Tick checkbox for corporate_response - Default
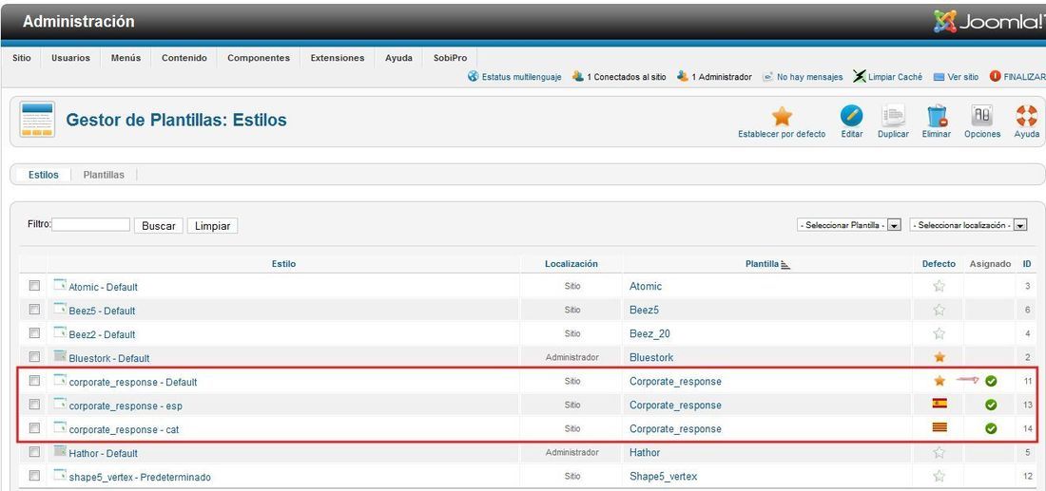This screenshot has width=1046, height=491. (34, 381)
